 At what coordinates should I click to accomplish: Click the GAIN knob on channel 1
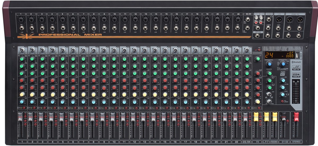point(22,50)
